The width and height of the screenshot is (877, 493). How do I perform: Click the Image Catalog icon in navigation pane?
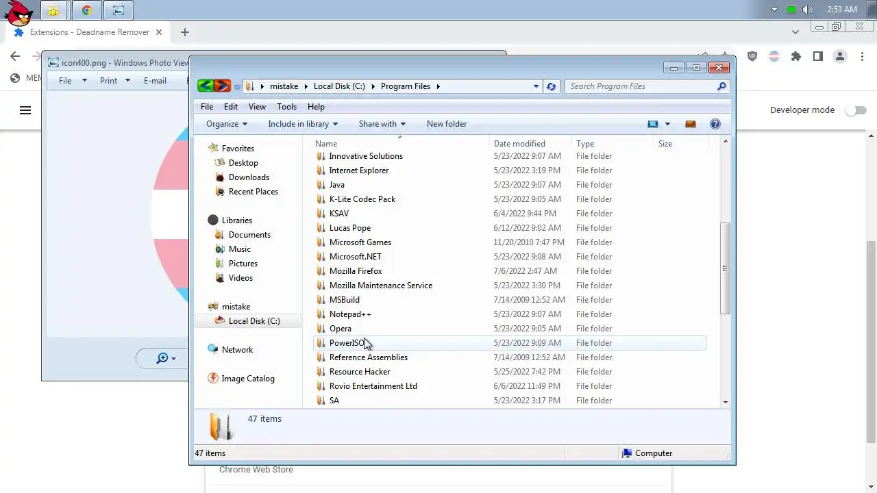click(x=212, y=379)
